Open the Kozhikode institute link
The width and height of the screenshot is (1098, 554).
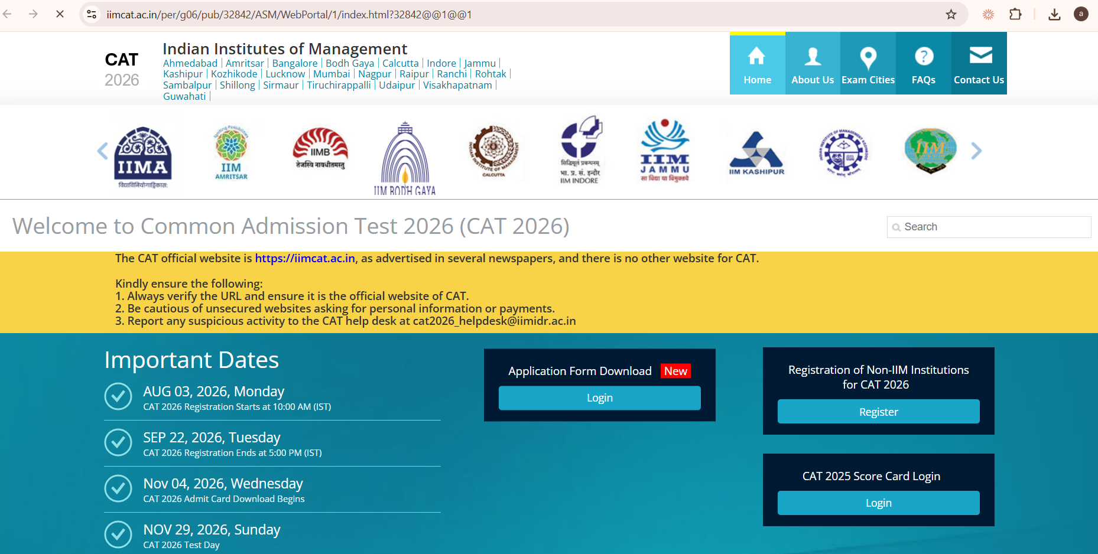(x=234, y=74)
